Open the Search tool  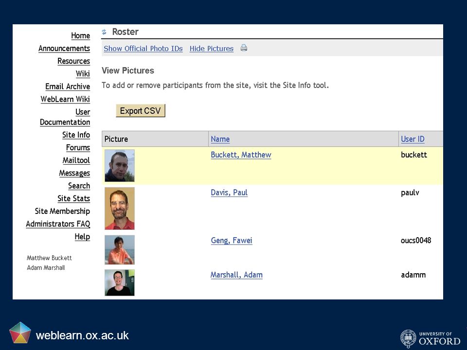(x=79, y=186)
